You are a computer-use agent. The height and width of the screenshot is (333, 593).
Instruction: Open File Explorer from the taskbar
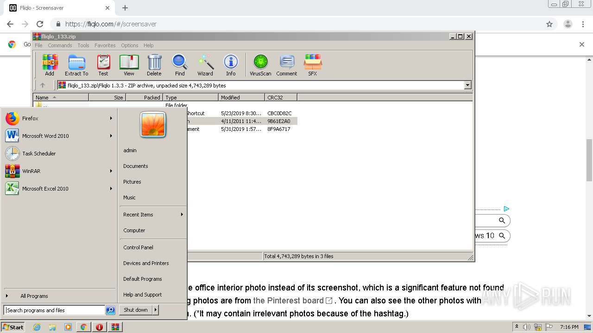tap(52, 327)
